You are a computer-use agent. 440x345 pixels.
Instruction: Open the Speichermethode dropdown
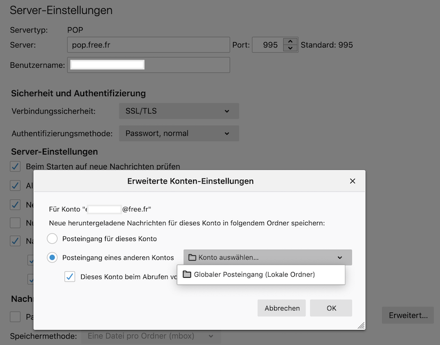(150, 336)
